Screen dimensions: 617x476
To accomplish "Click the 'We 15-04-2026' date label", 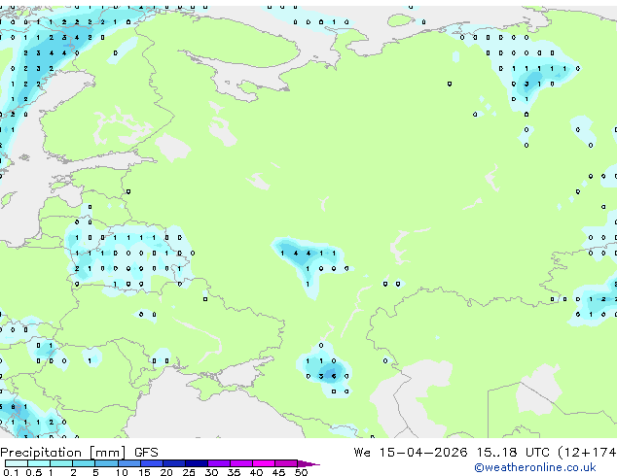I will (x=410, y=452).
